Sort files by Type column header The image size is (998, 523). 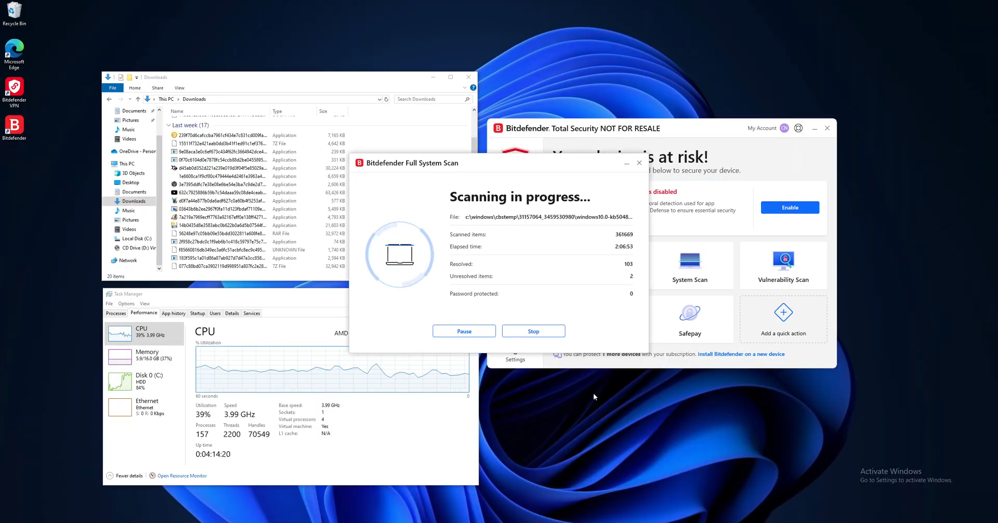pos(293,111)
